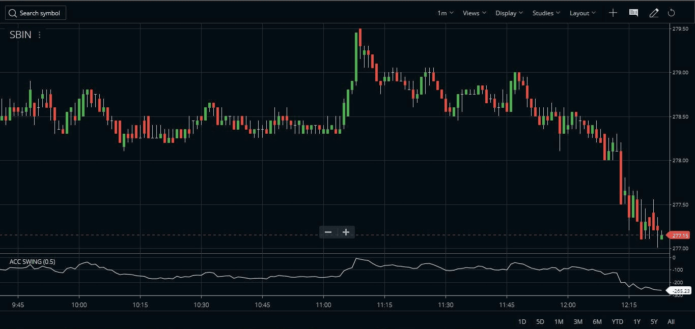
Task: Select the 5Y time range
Action: click(x=654, y=321)
